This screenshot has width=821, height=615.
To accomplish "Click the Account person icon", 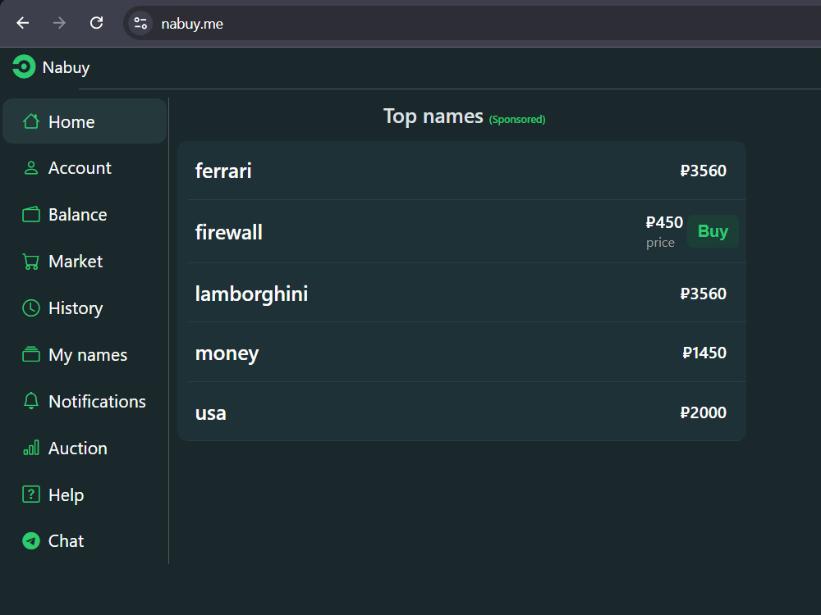I will click(x=31, y=168).
